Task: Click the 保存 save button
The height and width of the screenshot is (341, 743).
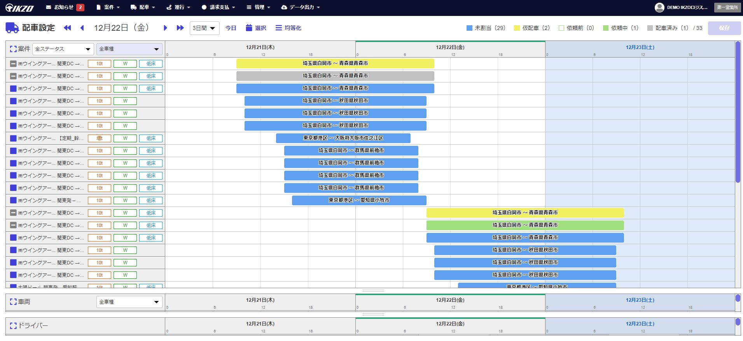Action: (x=724, y=28)
